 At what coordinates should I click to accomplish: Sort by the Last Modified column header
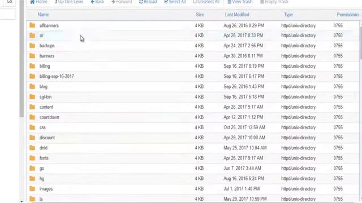pyautogui.click(x=237, y=15)
